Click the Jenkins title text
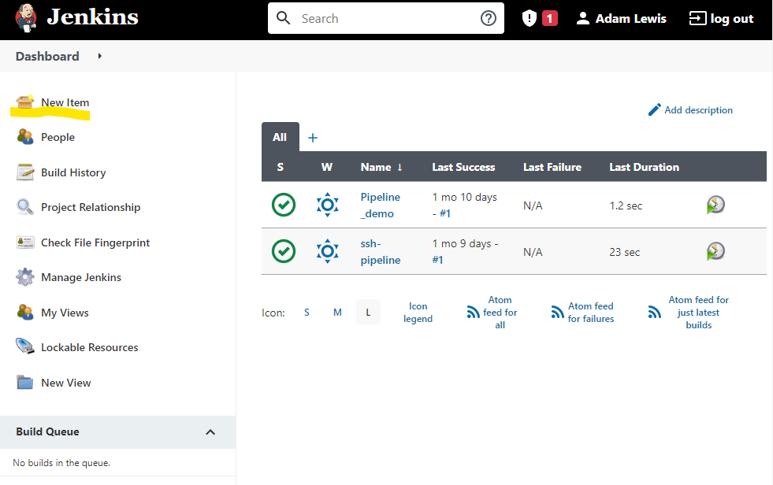 coord(93,17)
